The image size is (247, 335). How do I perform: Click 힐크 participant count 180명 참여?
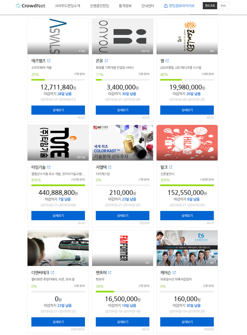tap(207, 179)
